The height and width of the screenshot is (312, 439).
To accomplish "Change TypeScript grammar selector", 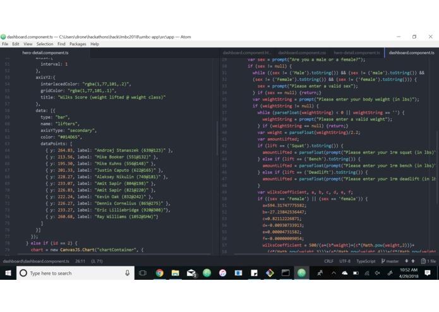I will 366,261.
